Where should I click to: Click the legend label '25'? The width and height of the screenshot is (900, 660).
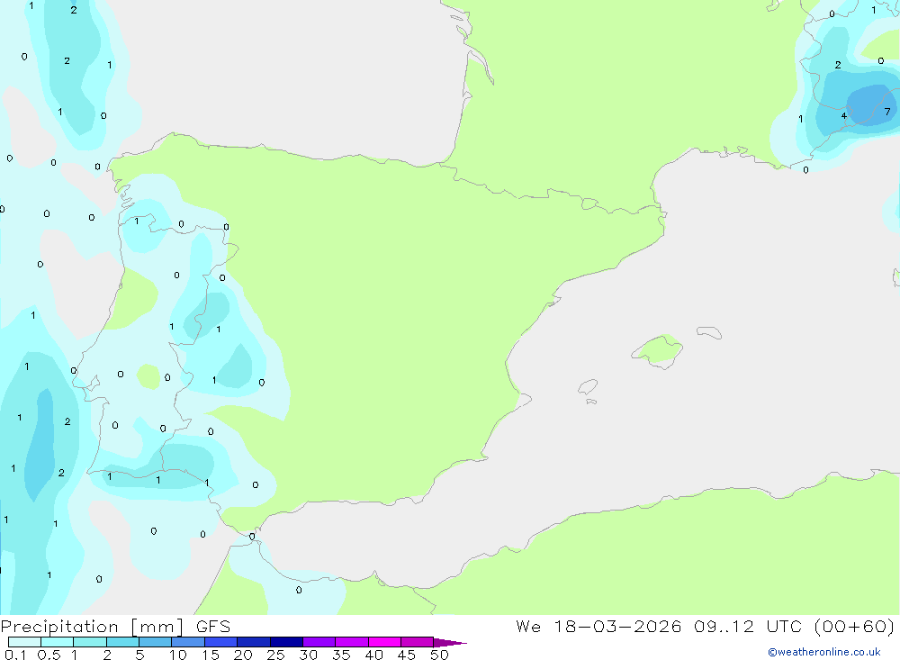point(275,655)
